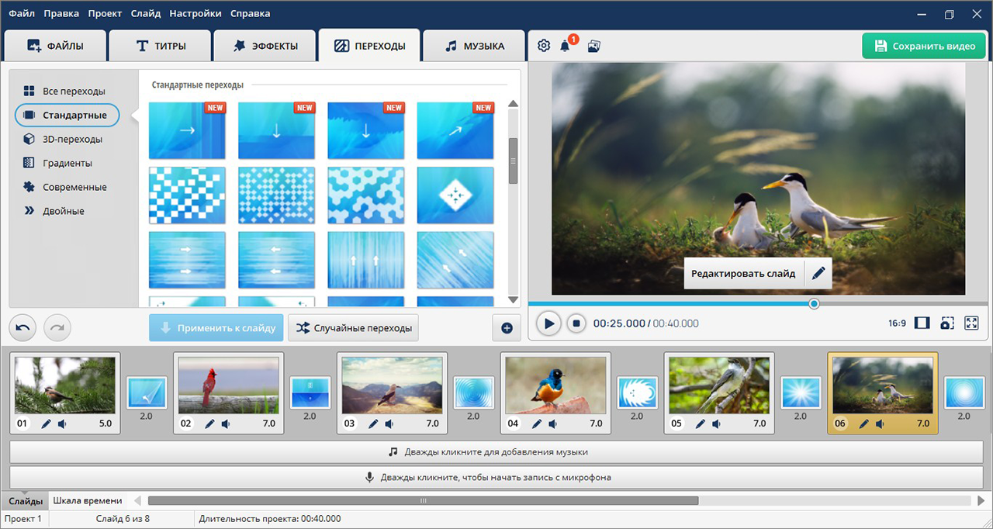Click the Случайные переходы button
The width and height of the screenshot is (993, 529).
[x=354, y=328]
